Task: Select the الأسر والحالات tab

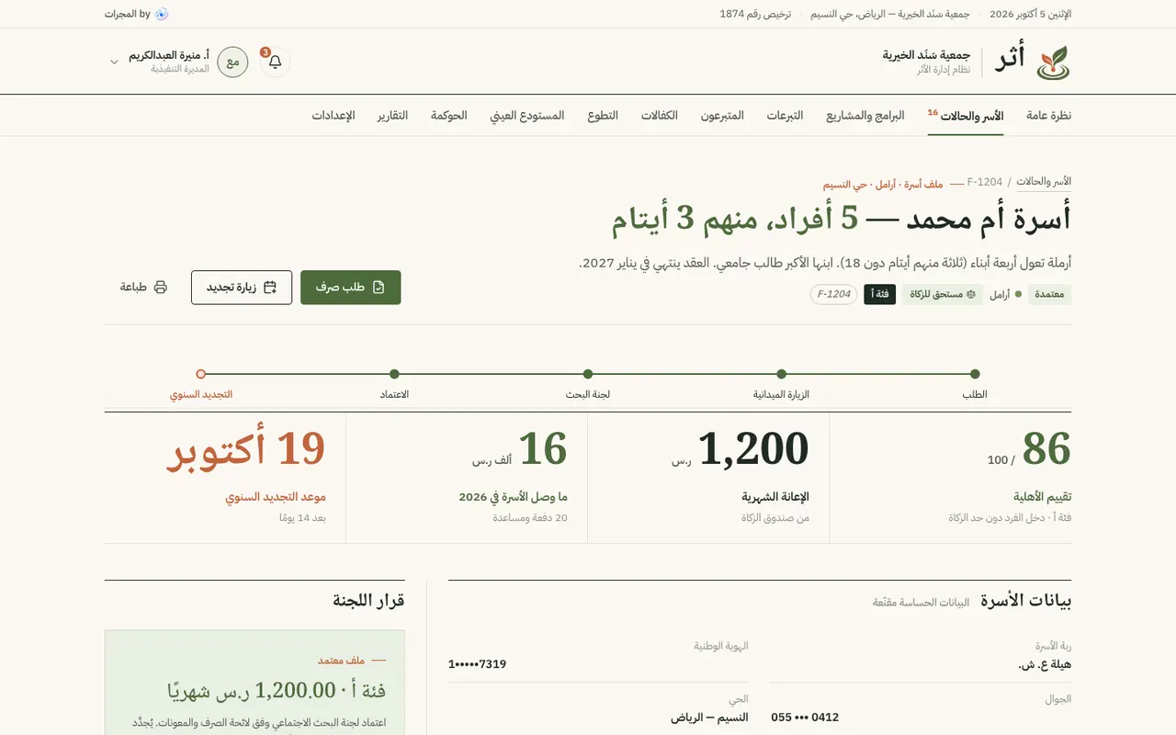Action: (x=966, y=116)
